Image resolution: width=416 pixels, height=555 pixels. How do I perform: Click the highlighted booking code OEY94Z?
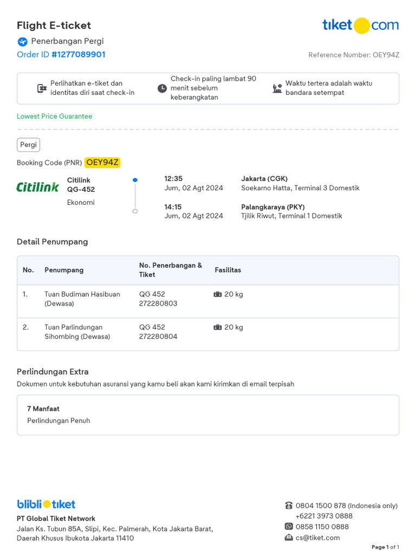point(102,162)
